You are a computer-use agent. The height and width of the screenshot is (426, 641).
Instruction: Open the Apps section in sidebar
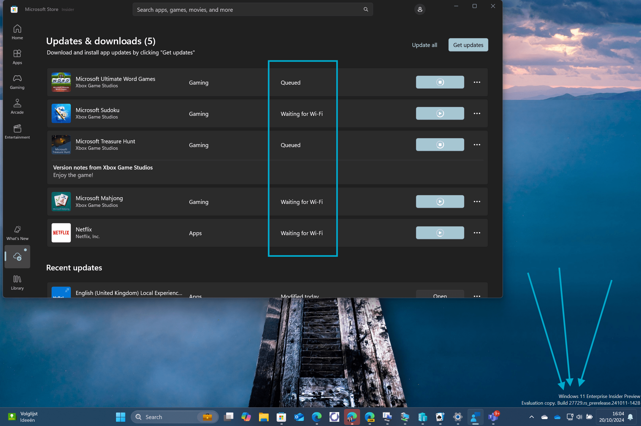click(17, 57)
